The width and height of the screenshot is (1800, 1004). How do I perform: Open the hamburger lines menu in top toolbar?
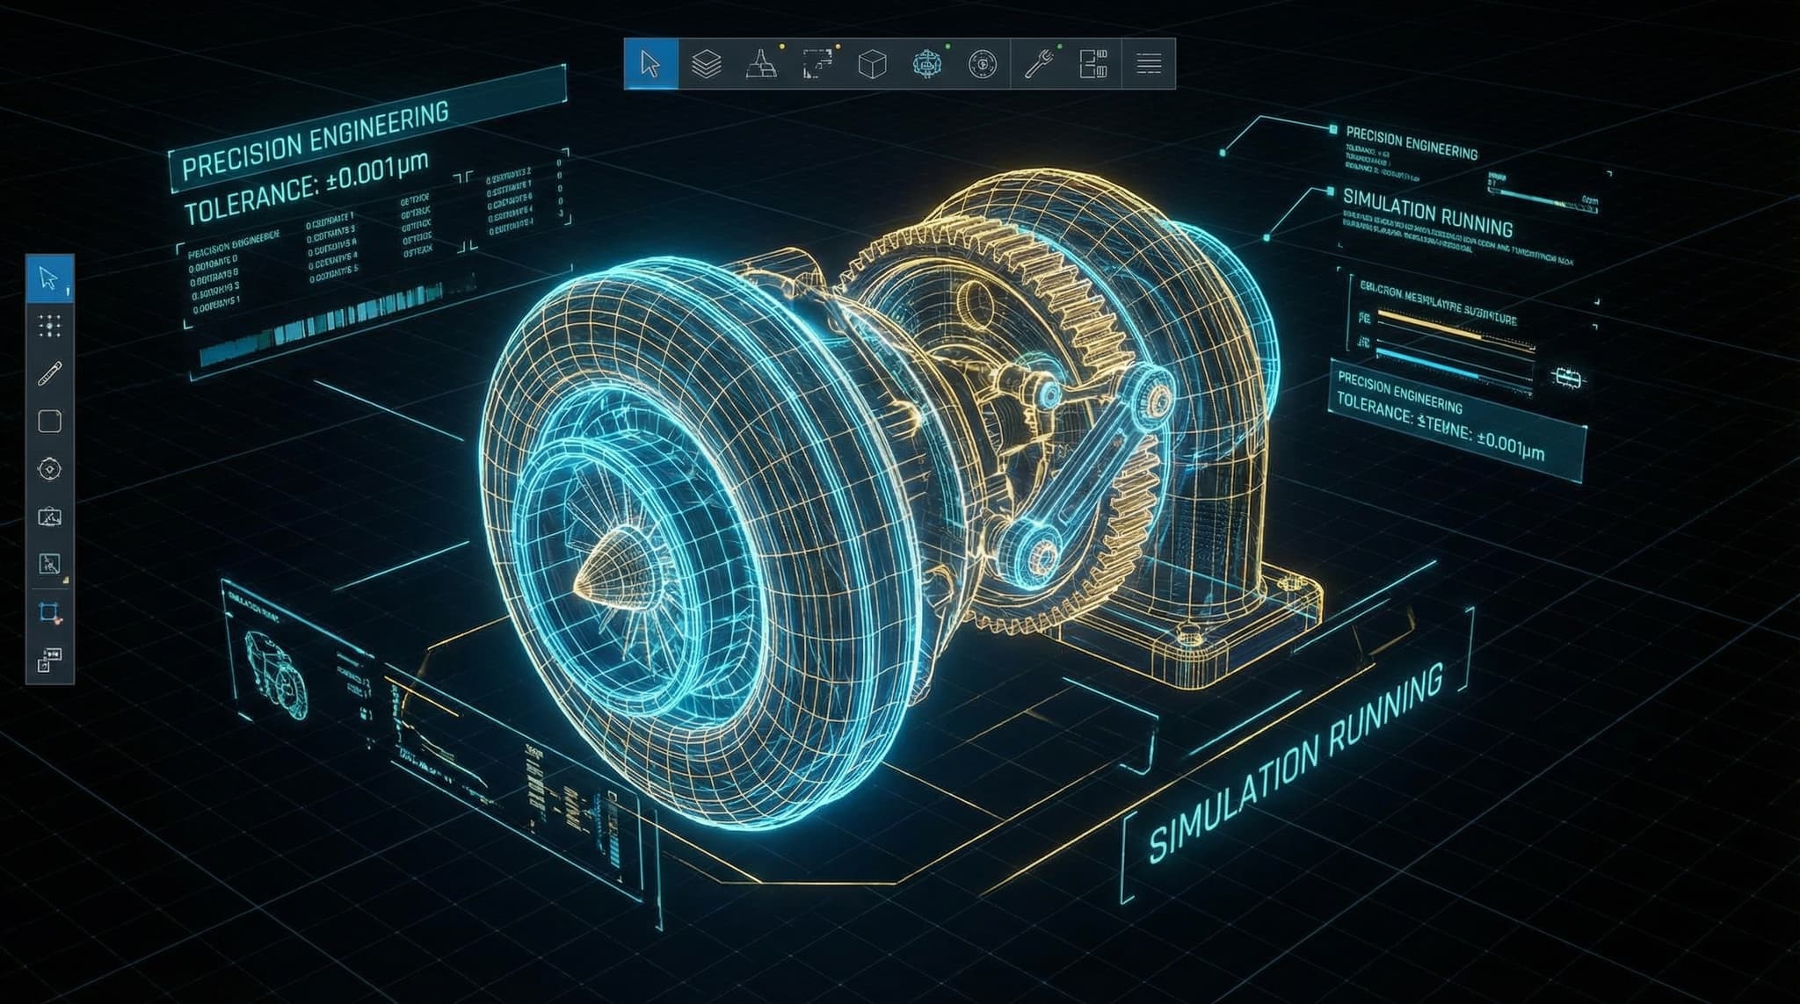coord(1149,64)
